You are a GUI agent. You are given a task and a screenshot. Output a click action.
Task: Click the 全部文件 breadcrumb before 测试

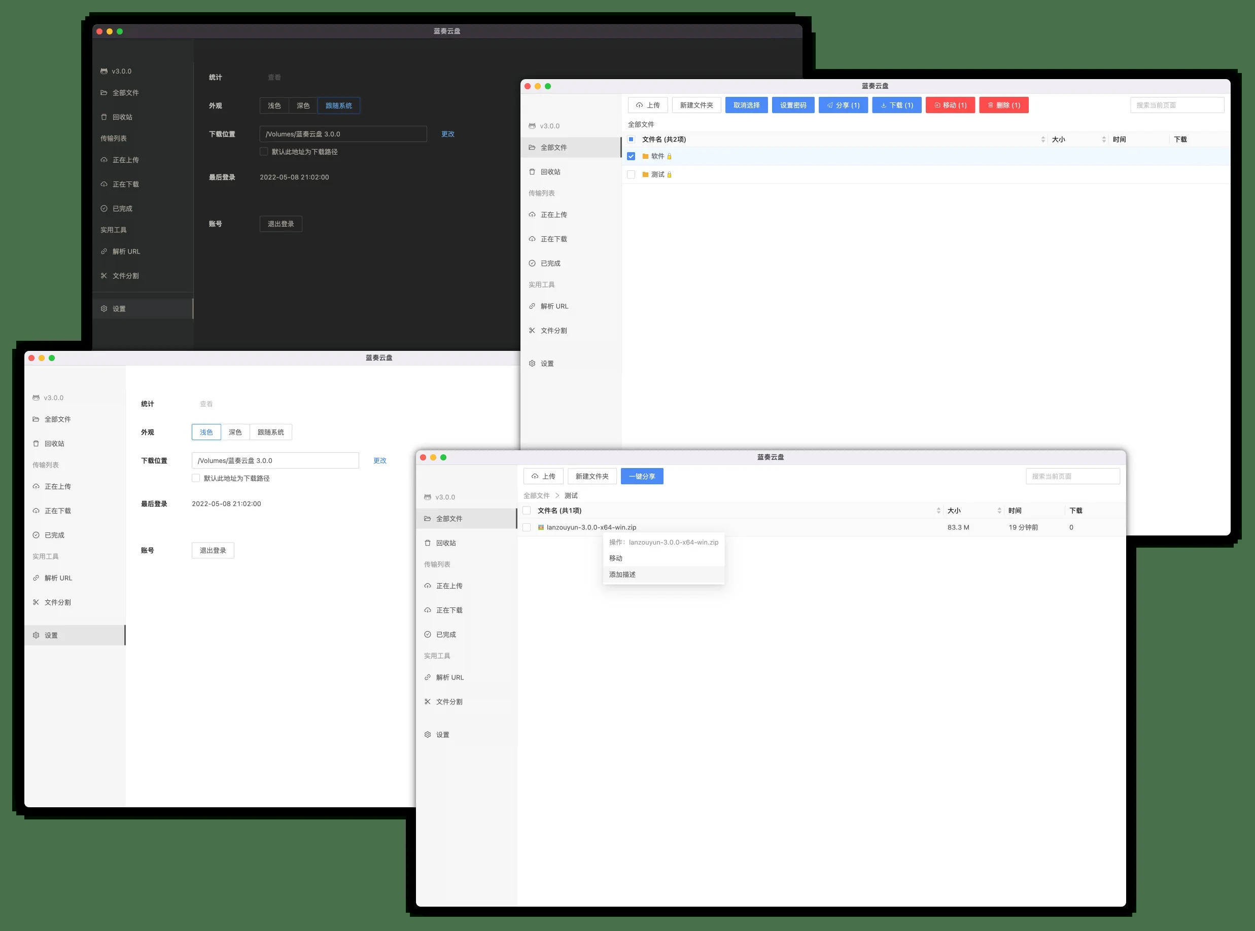pos(536,495)
